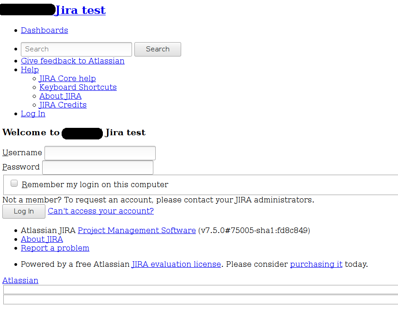Image resolution: width=398 pixels, height=315 pixels.
Task: Open About JIRA under Help
Action: [60, 96]
